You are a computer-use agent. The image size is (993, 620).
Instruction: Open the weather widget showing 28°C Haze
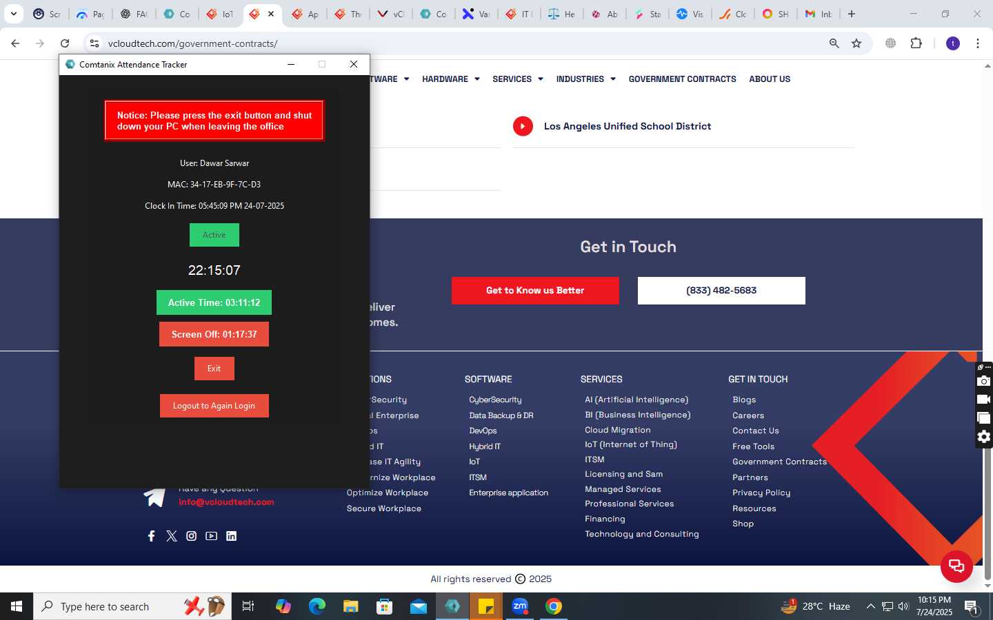815,606
